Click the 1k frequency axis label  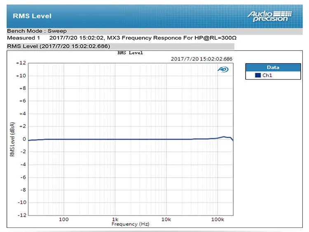[115, 219]
